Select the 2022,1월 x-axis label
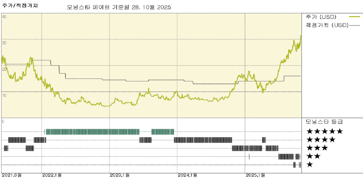This screenshot has height=181, width=363. click(x=52, y=175)
